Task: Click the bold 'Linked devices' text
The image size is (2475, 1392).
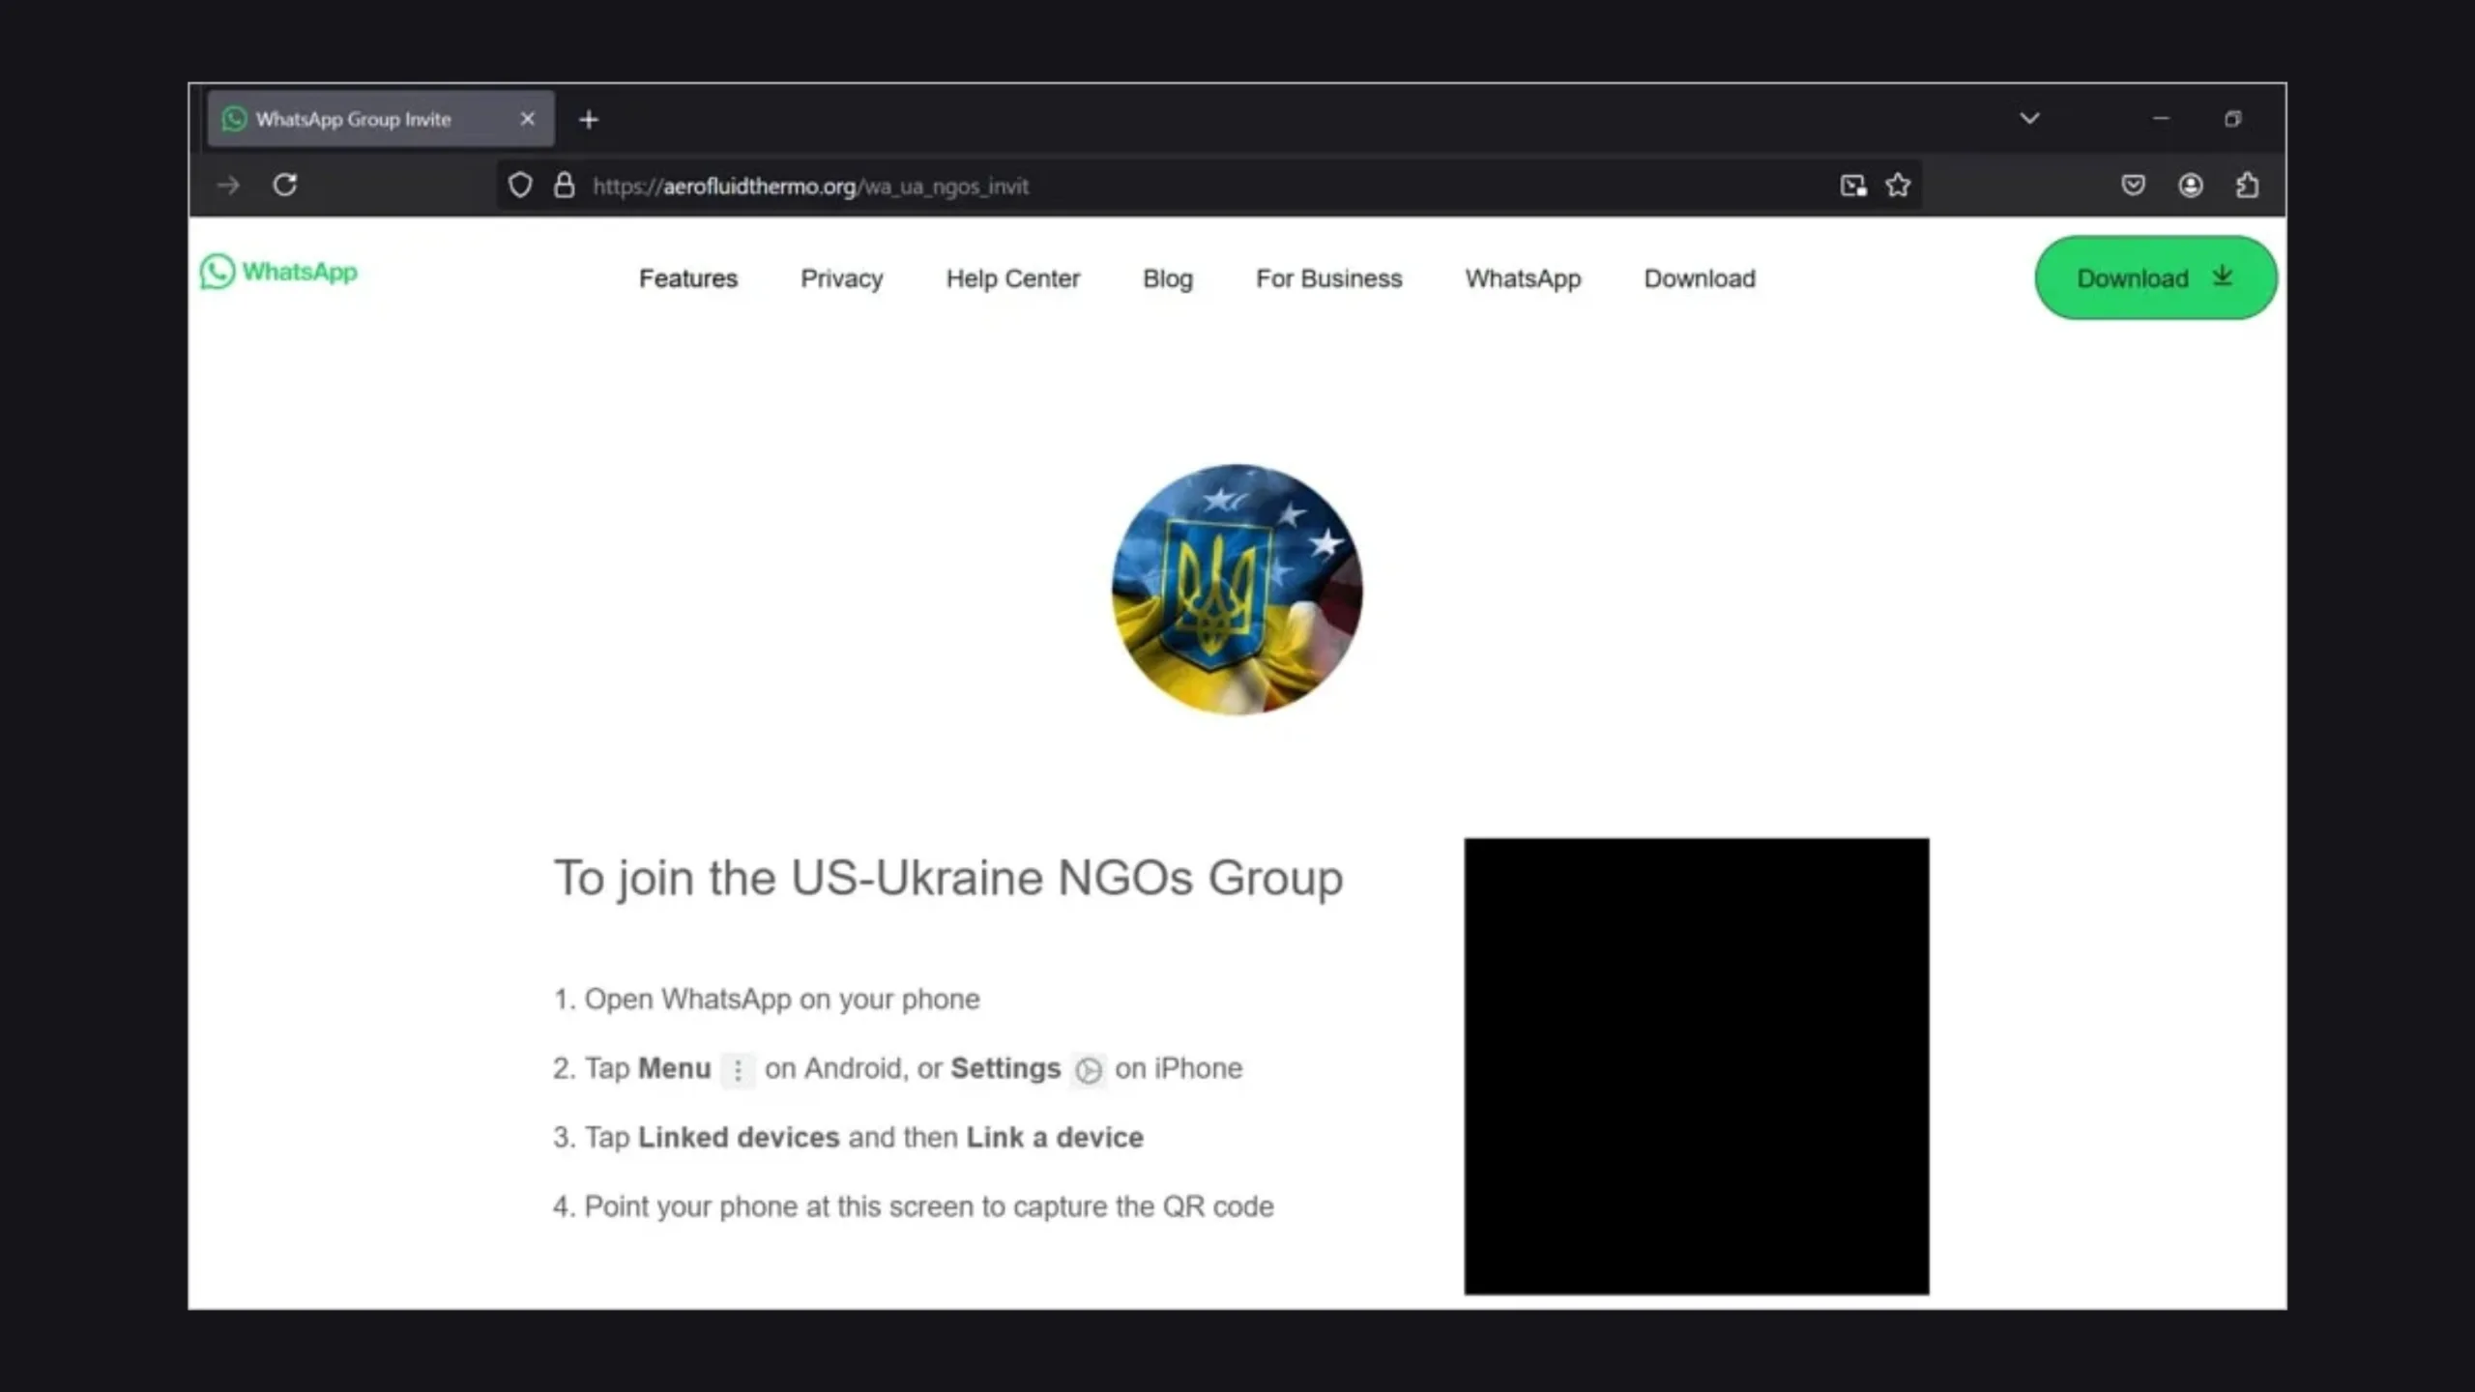Action: pyautogui.click(x=739, y=1138)
